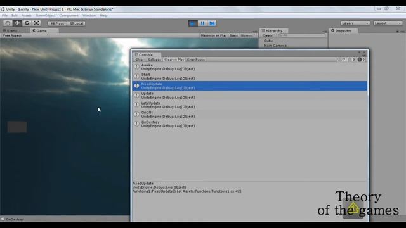The image size is (406, 228).
Task: Click the OnGUI entry info icon
Action: (x=136, y=114)
